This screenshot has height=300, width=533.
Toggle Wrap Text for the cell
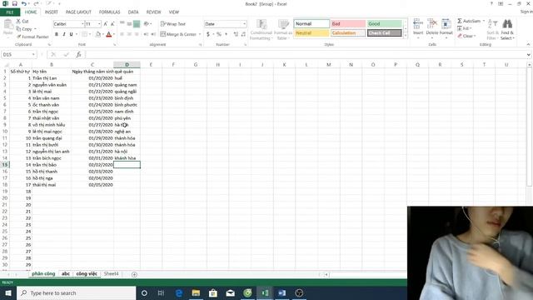coord(173,24)
